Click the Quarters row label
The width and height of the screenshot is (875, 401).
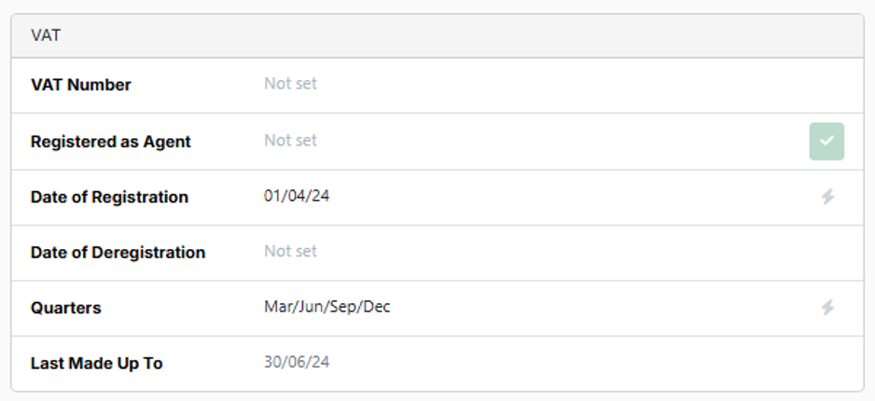[x=66, y=308]
